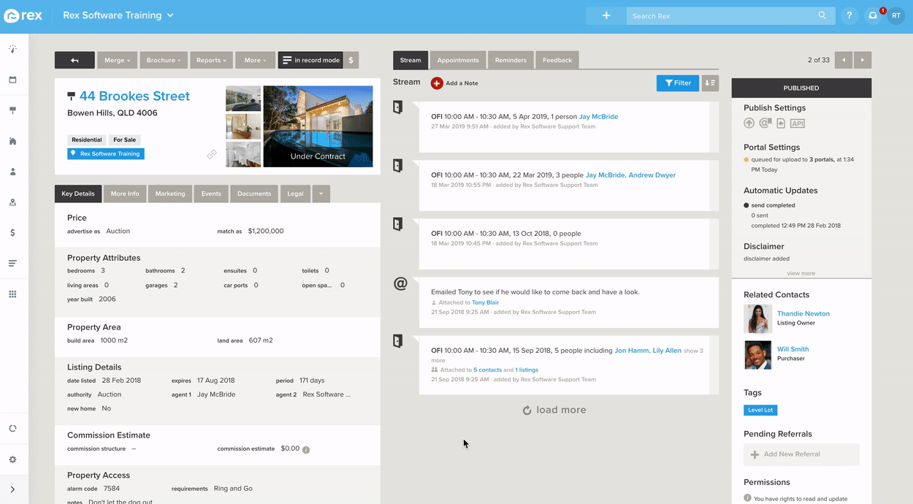Open the extra tabs caret beside Legal
This screenshot has height=504, width=913.
click(321, 194)
